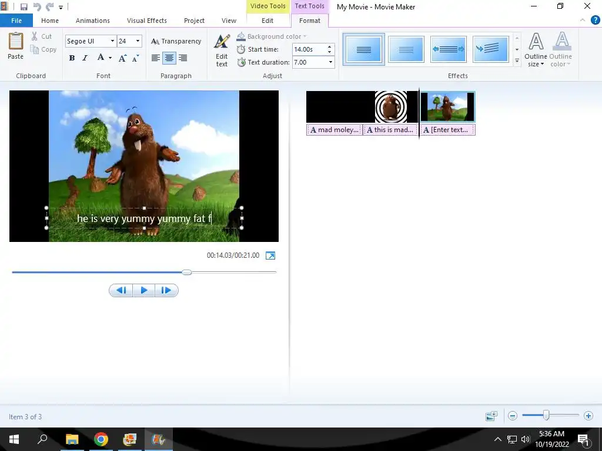Image resolution: width=602 pixels, height=451 pixels.
Task: Zoom out timeline with minus button
Action: point(513,416)
